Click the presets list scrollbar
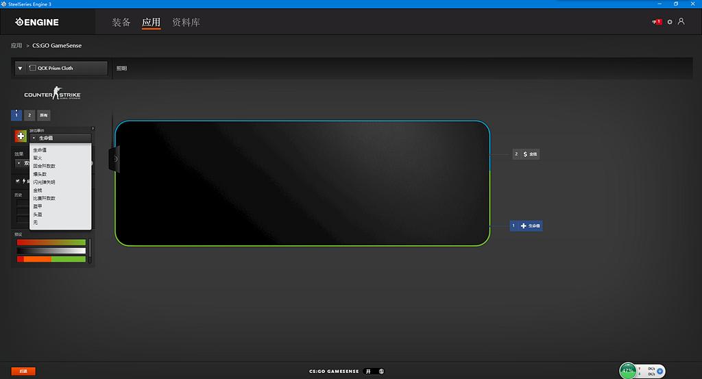 [x=90, y=251]
